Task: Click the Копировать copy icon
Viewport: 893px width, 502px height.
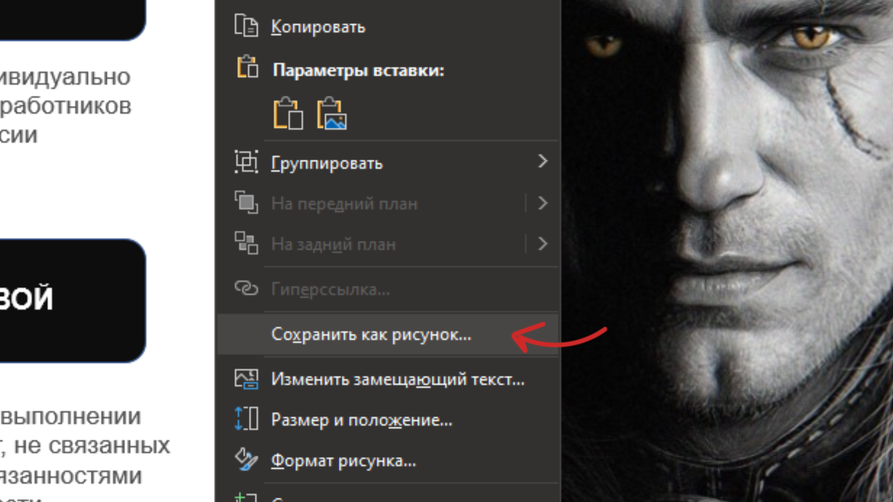Action: coord(246,26)
